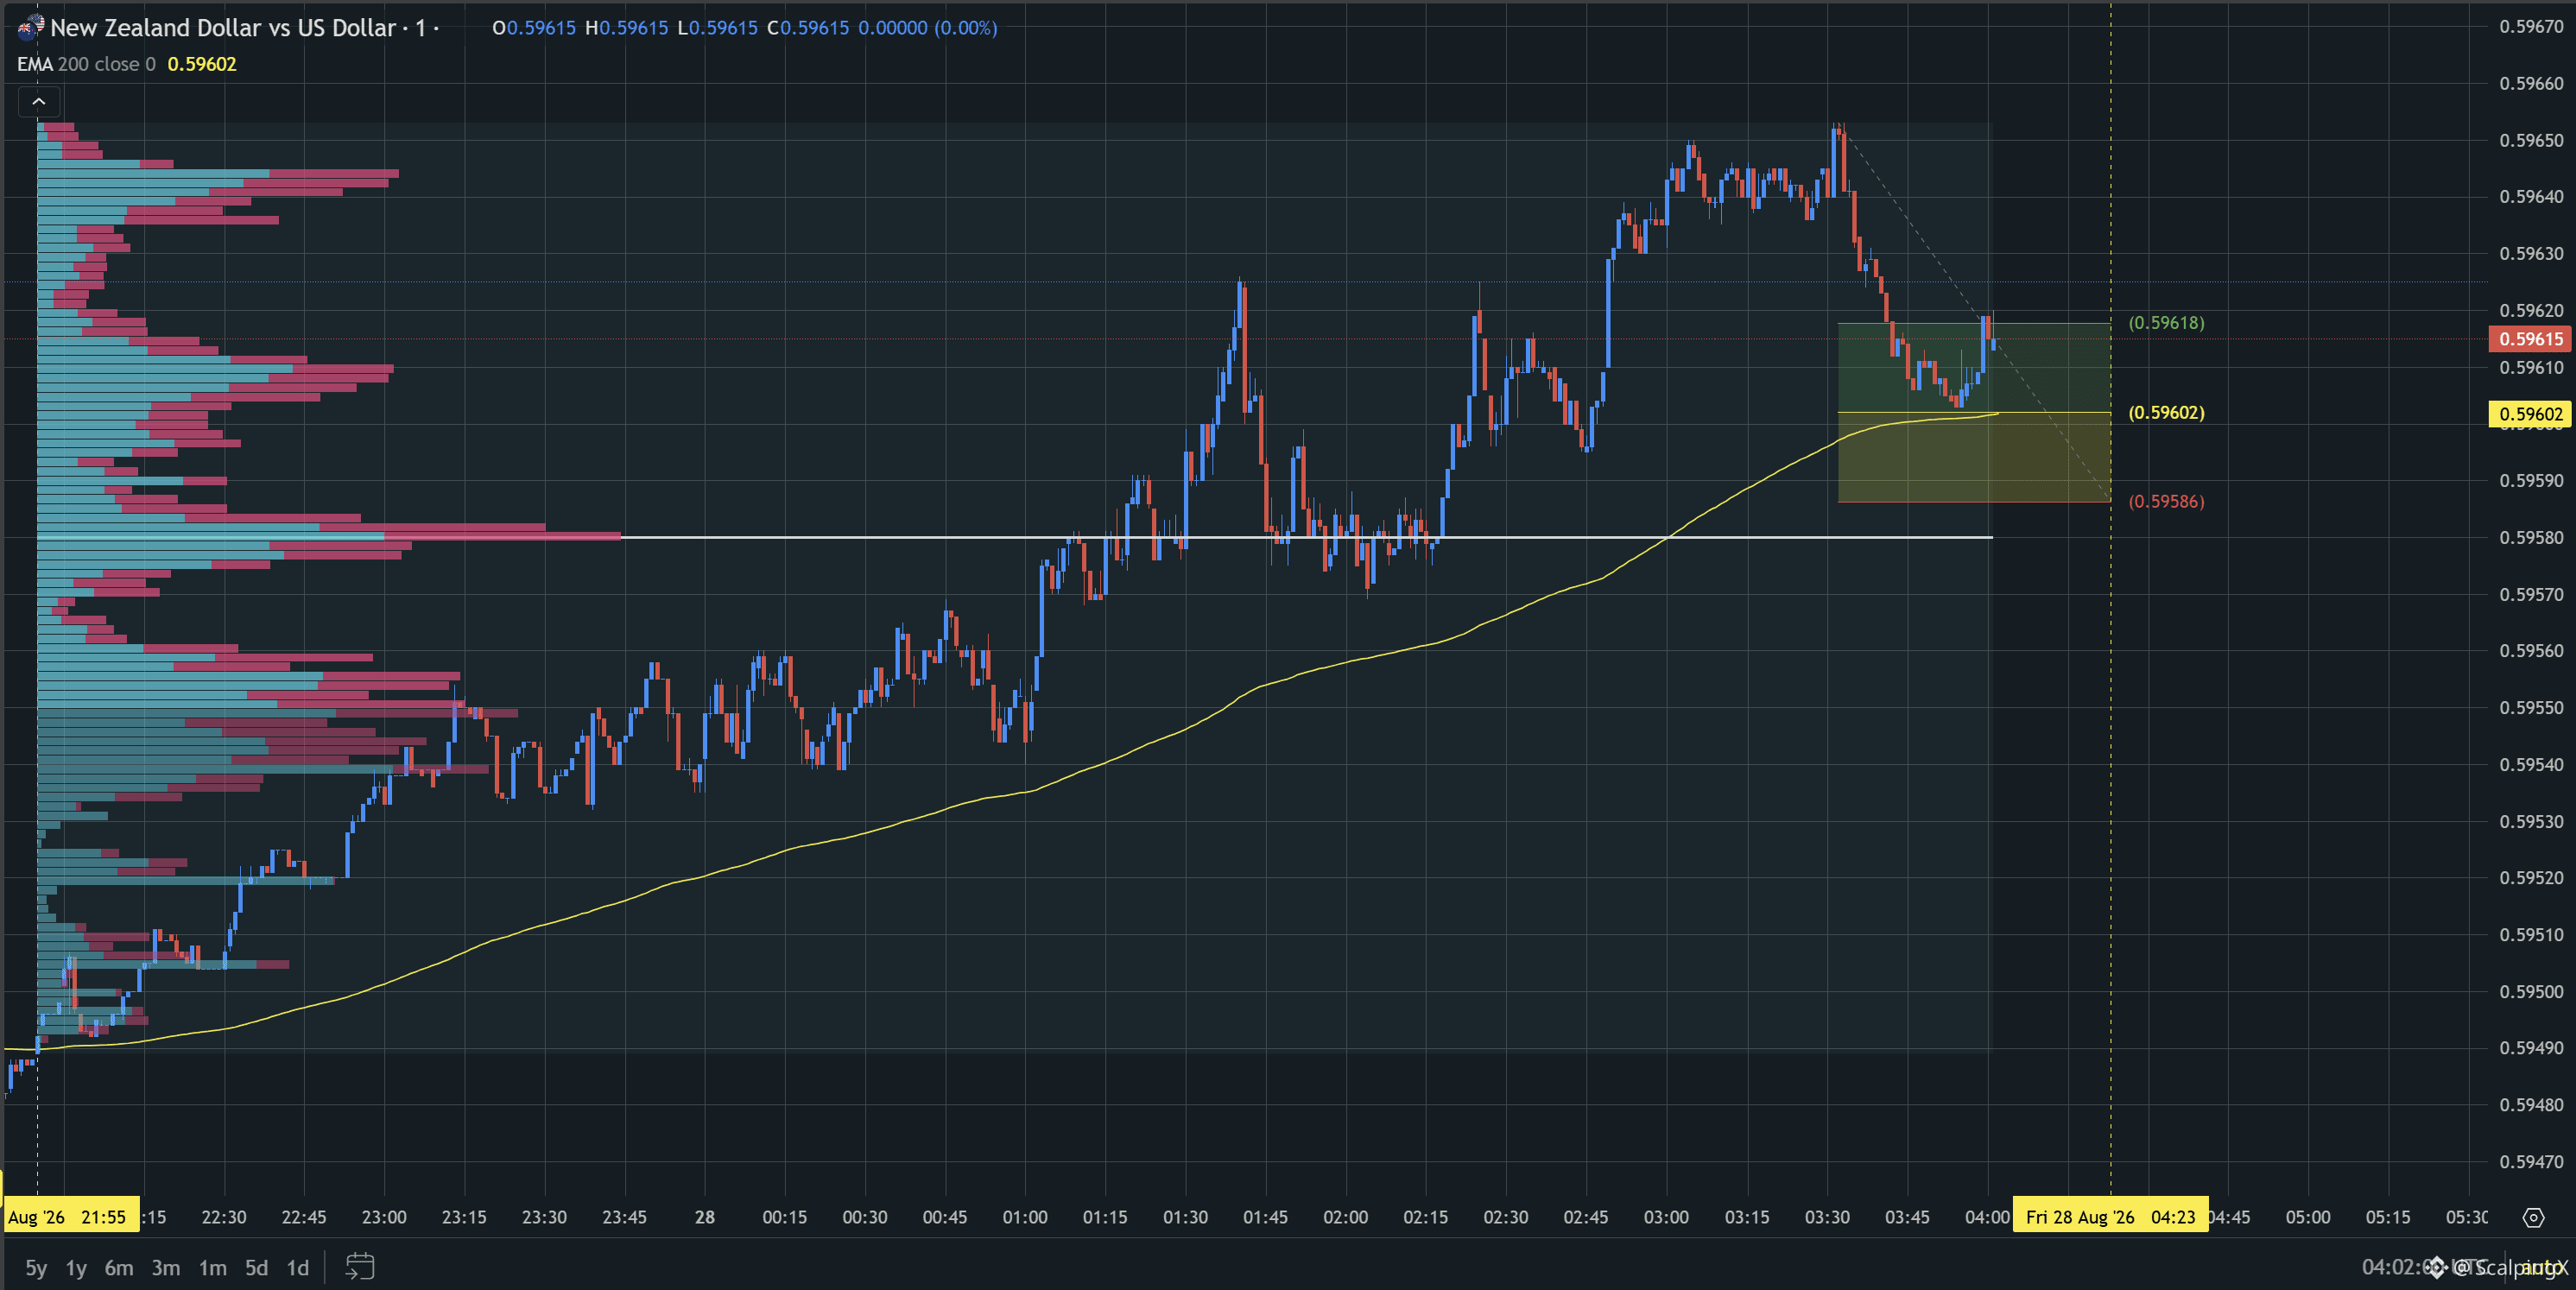Click the High value H0.59615 in legend
This screenshot has height=1290, width=2576.
pyautogui.click(x=626, y=28)
